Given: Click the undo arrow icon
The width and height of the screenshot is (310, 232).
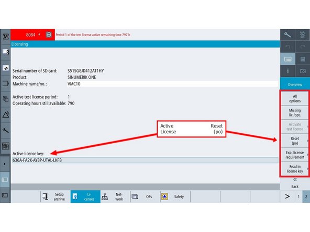Looking at the screenshot, I should coord(287,47).
